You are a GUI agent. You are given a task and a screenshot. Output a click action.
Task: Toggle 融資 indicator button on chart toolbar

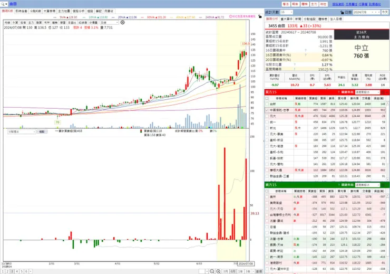tap(39, 22)
